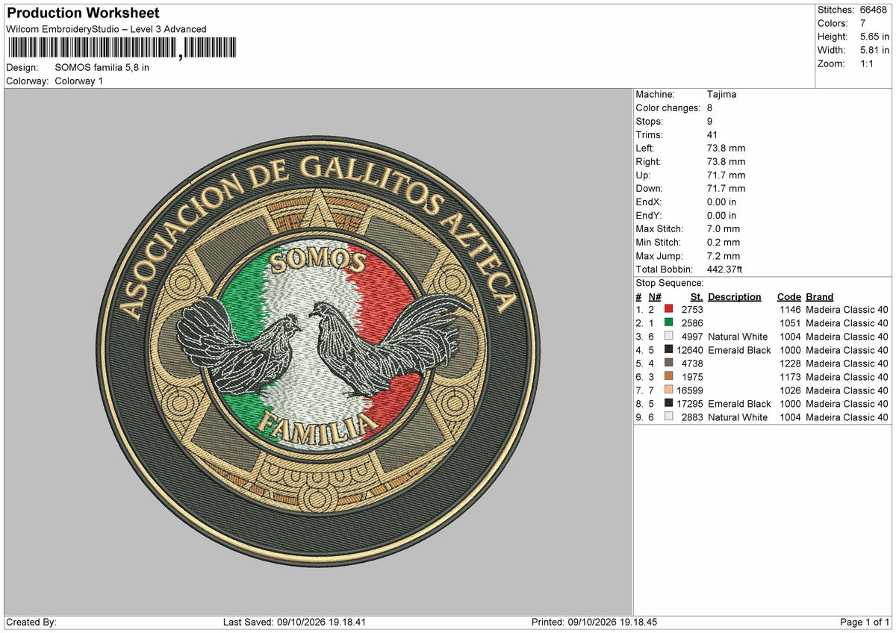Click the Machine value "Tajima"
Image resolution: width=896 pixels, height=633 pixels.
pos(722,95)
